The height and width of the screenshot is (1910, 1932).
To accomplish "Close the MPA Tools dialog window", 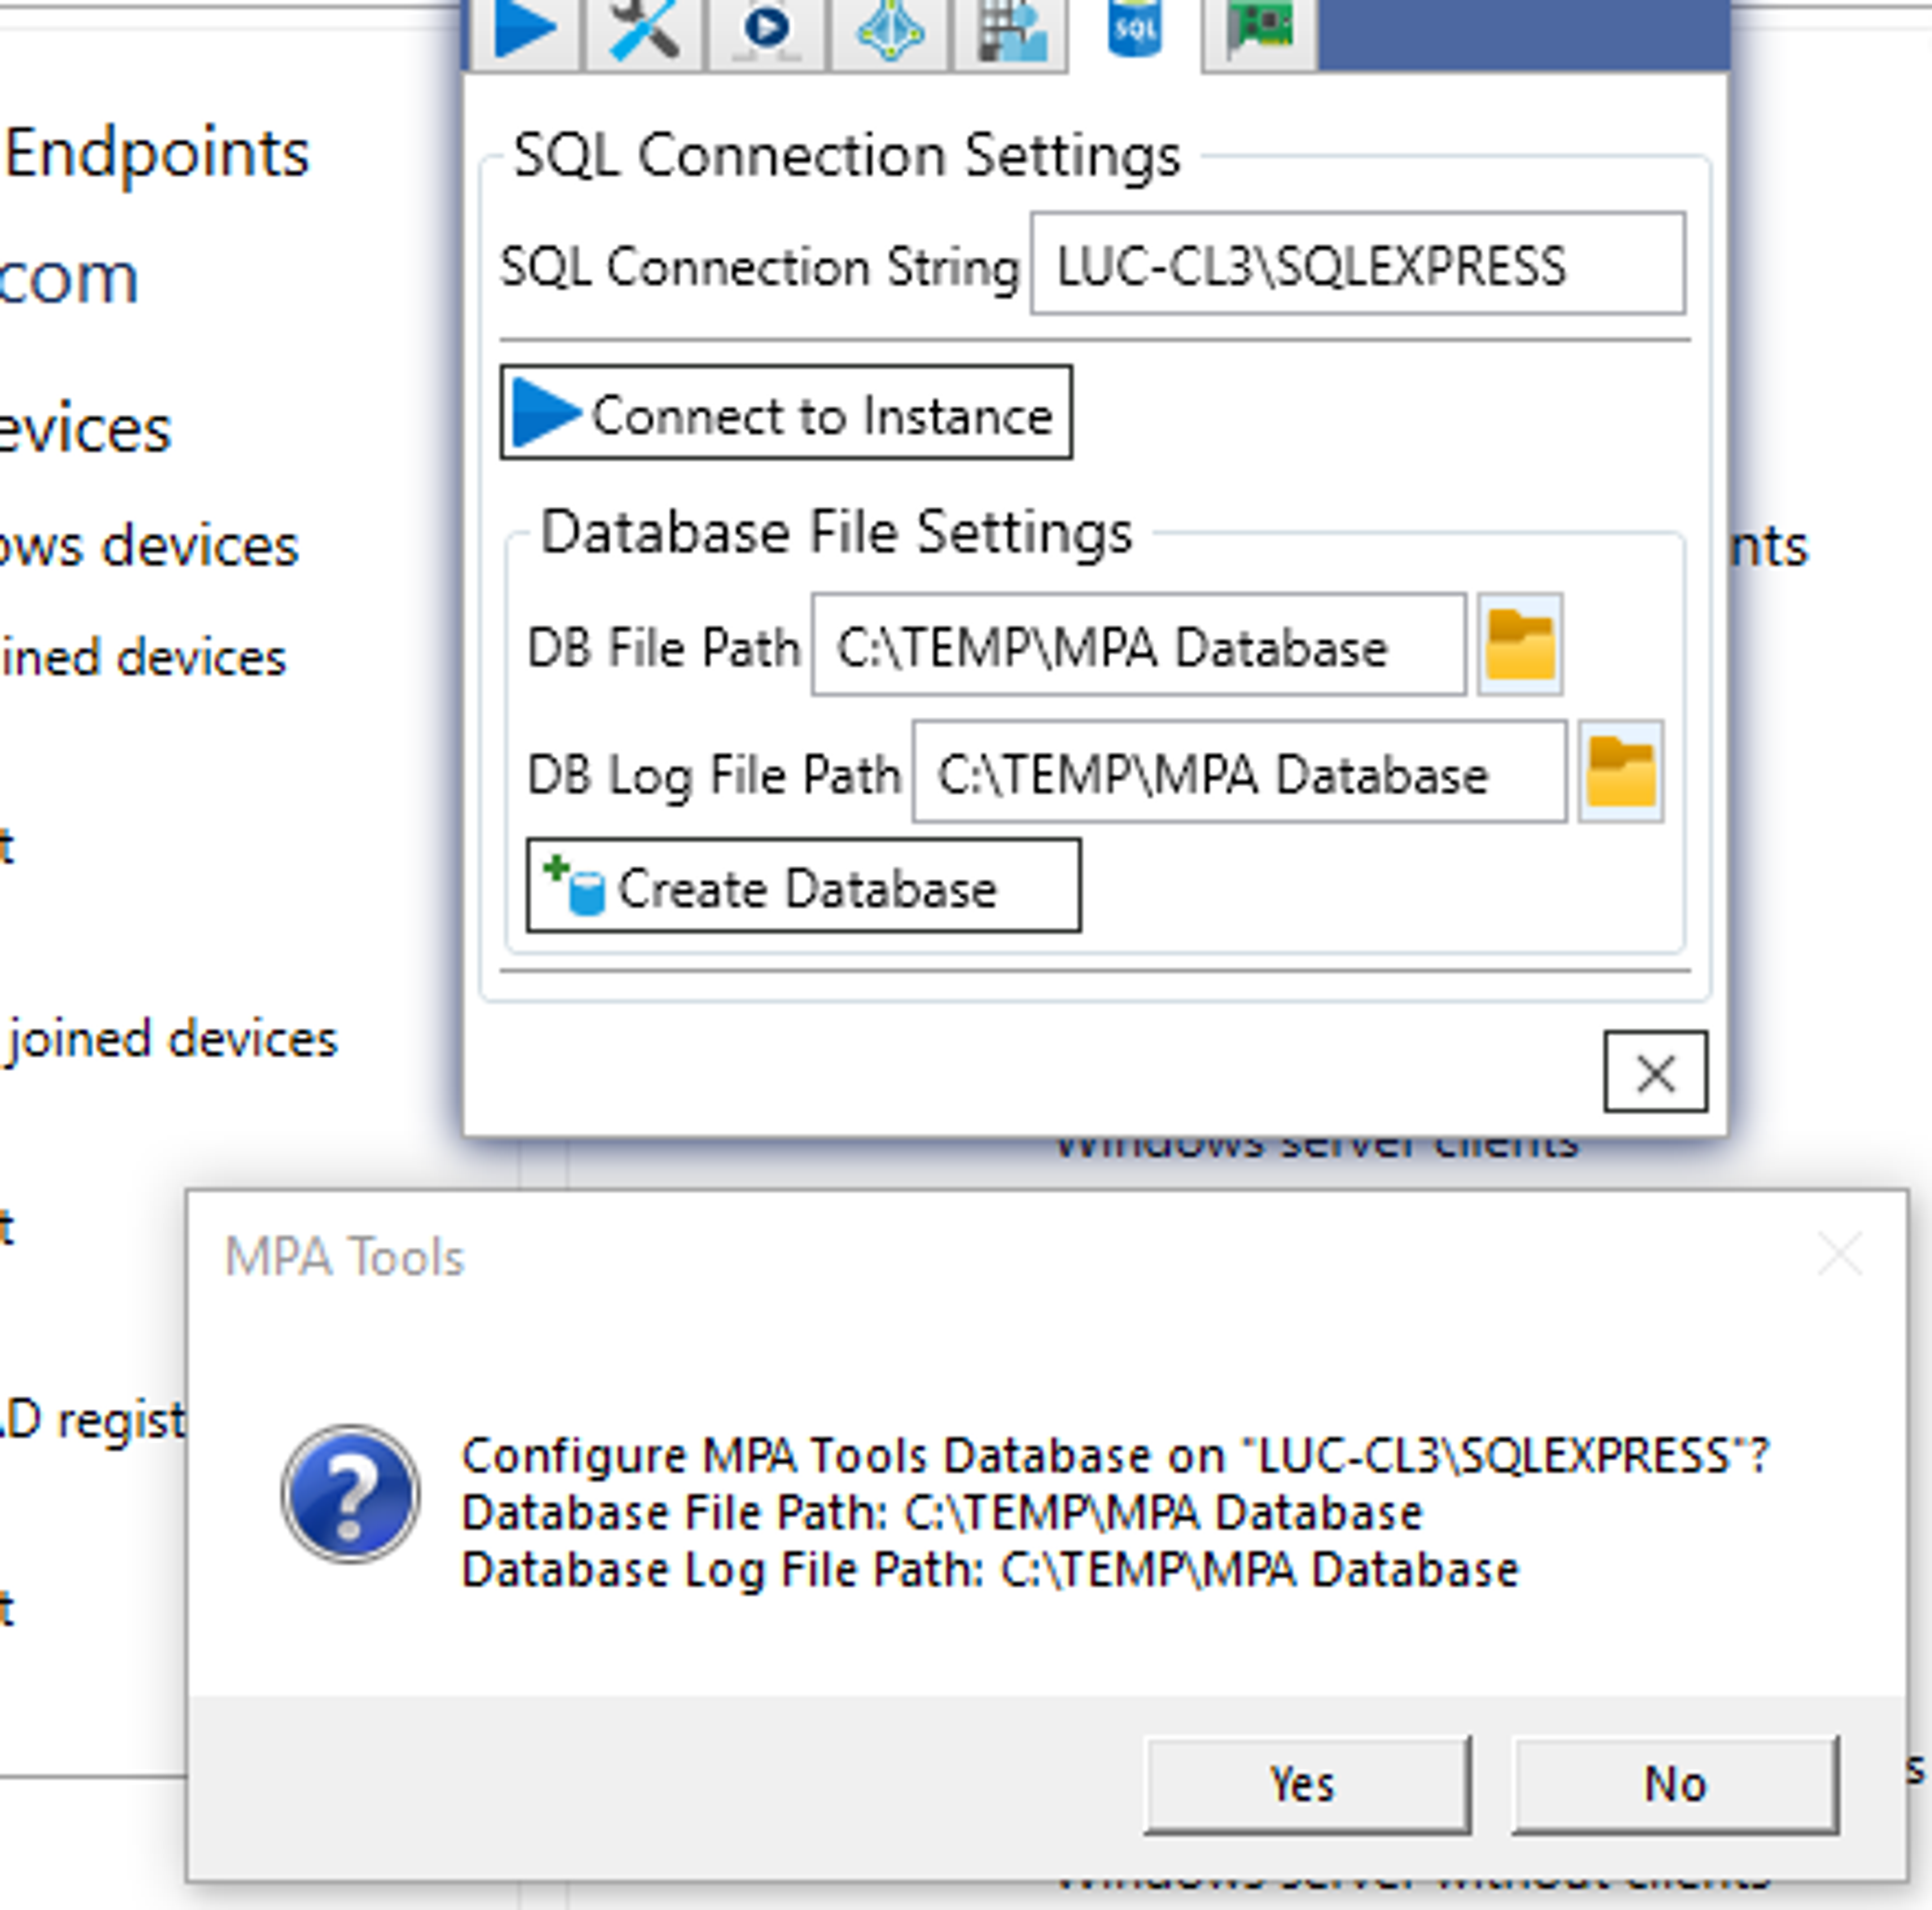I will (1840, 1254).
